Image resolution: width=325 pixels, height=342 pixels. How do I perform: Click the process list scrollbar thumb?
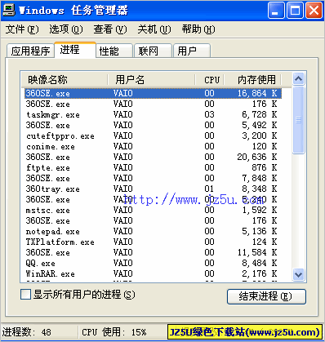tap(298, 120)
